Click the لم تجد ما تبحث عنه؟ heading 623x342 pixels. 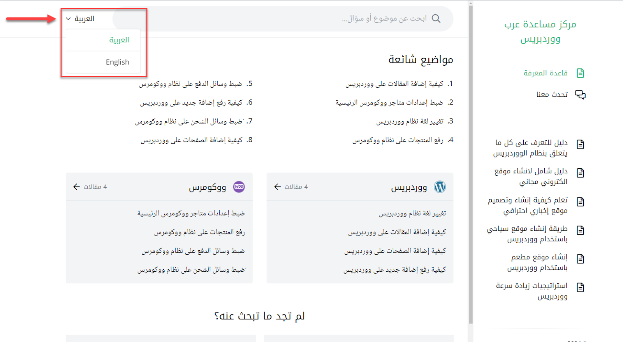pyautogui.click(x=259, y=316)
